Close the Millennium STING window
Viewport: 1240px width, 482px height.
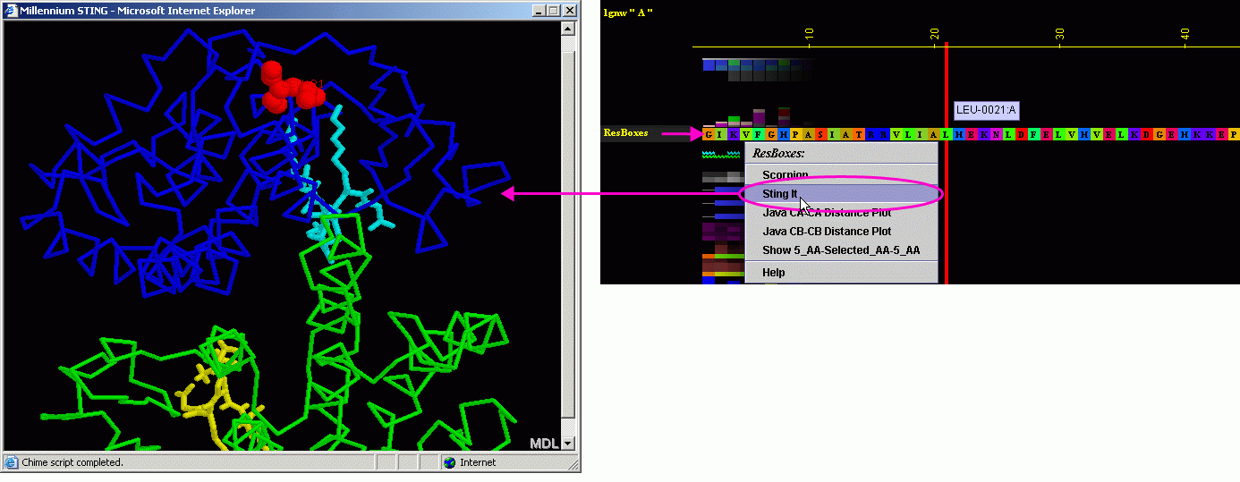pos(569,11)
